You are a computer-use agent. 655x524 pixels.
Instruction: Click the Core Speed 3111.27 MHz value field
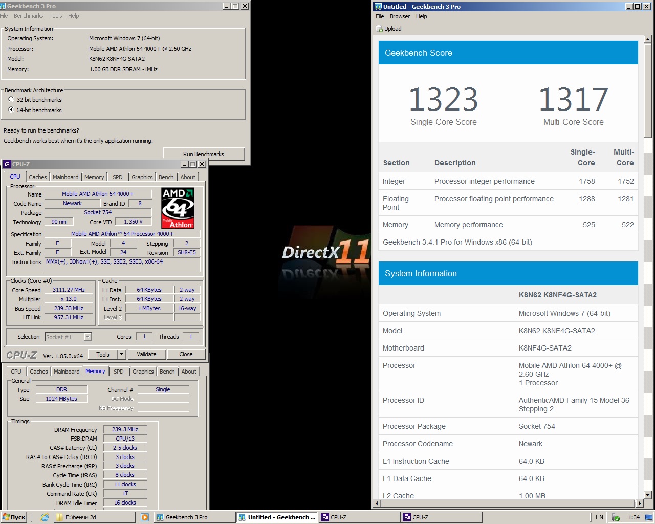click(x=69, y=290)
